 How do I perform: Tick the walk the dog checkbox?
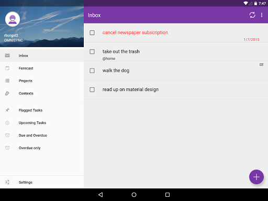(92, 71)
